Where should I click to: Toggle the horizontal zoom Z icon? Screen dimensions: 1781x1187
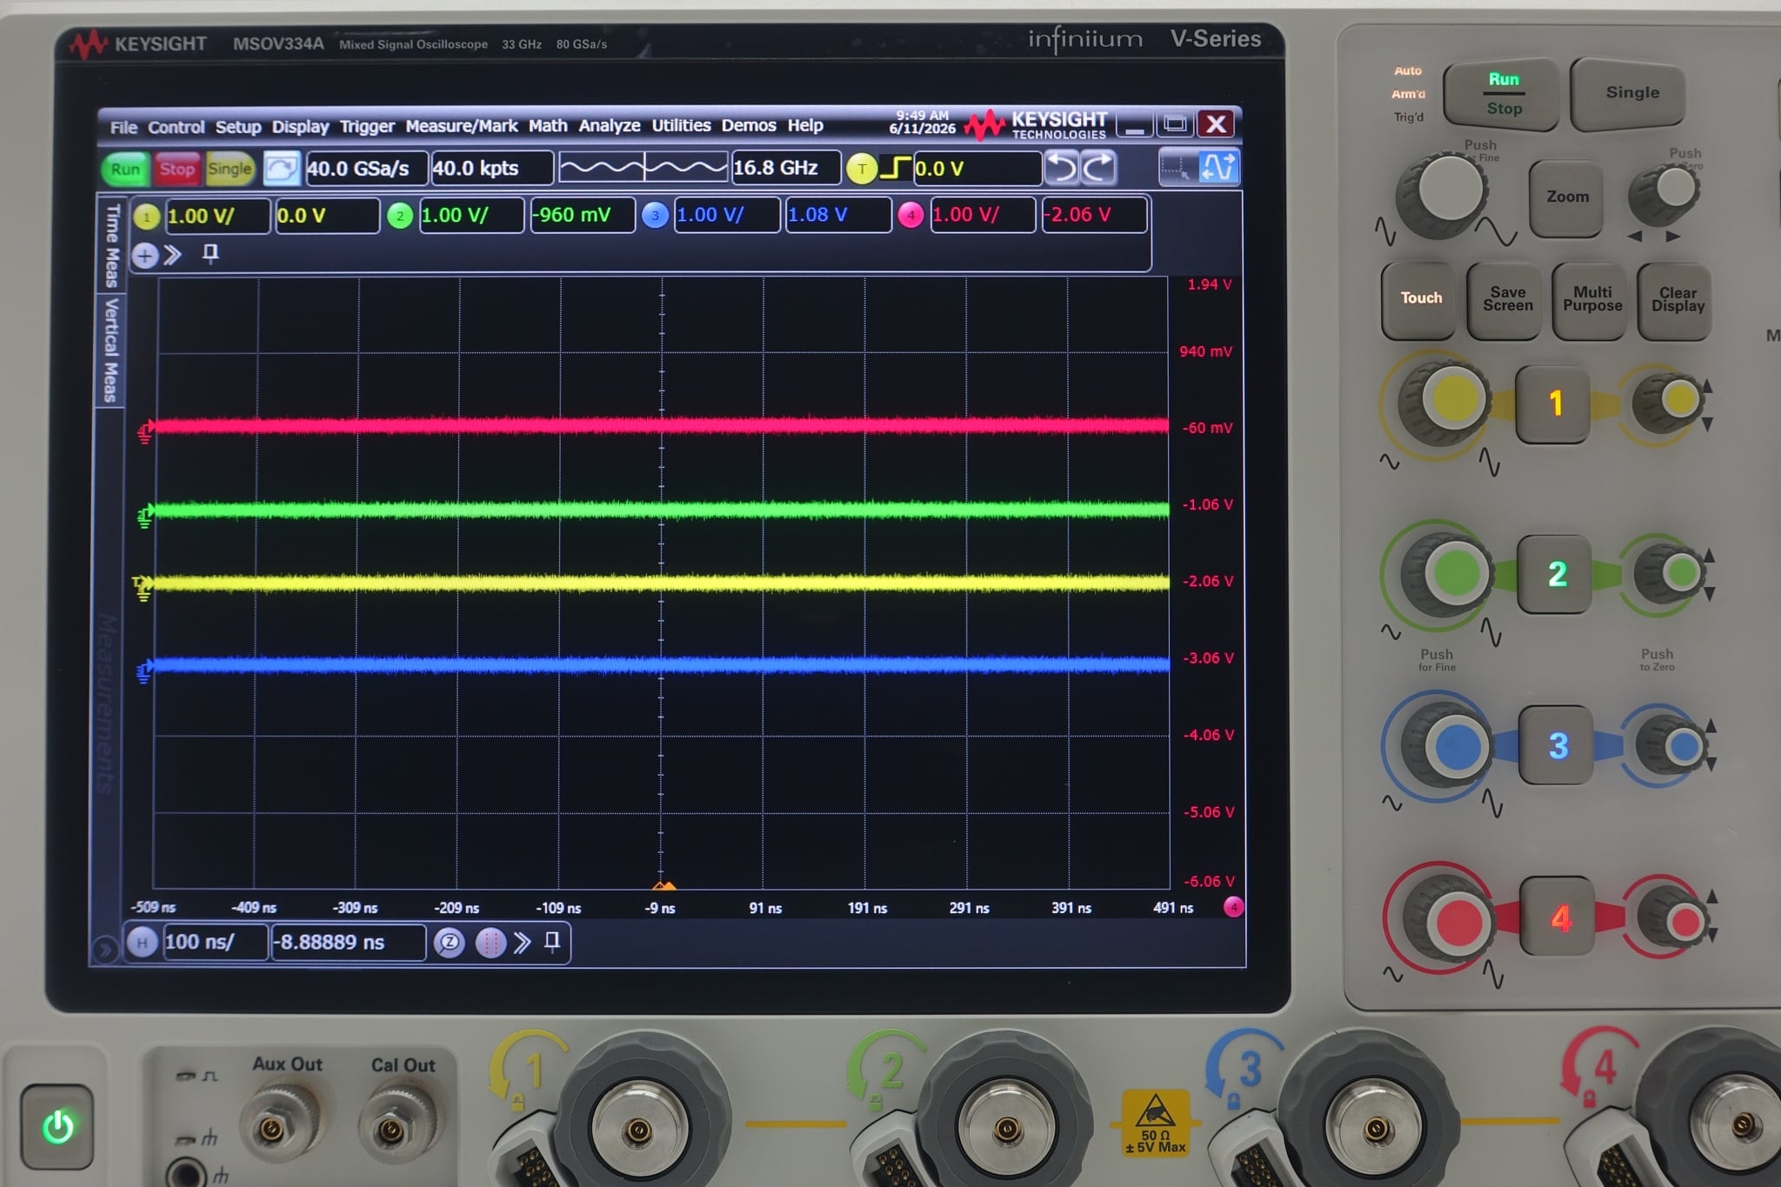click(449, 943)
